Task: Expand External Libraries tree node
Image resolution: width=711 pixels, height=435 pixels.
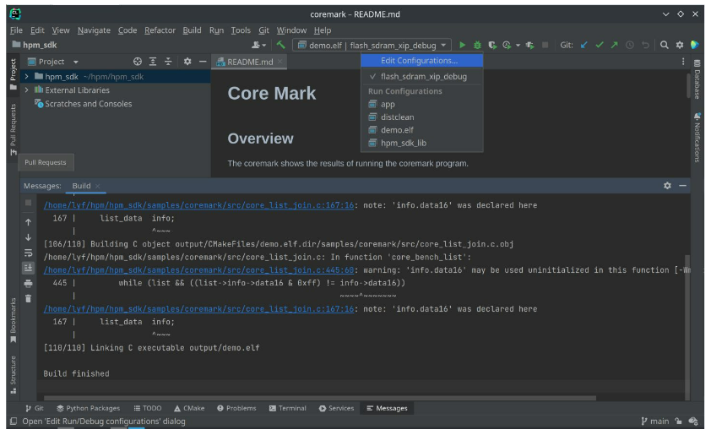Action: click(x=27, y=90)
